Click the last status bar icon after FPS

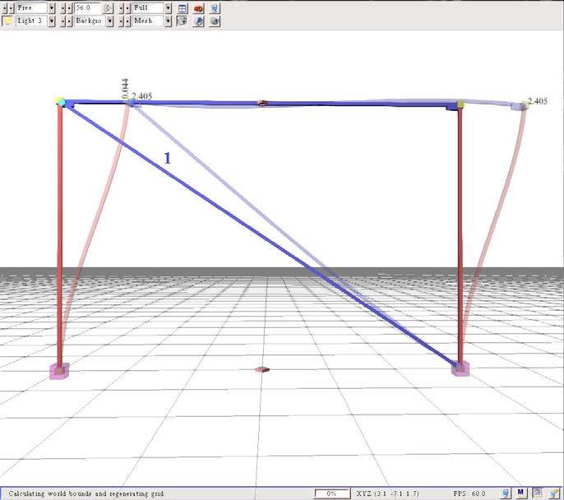tap(554, 493)
